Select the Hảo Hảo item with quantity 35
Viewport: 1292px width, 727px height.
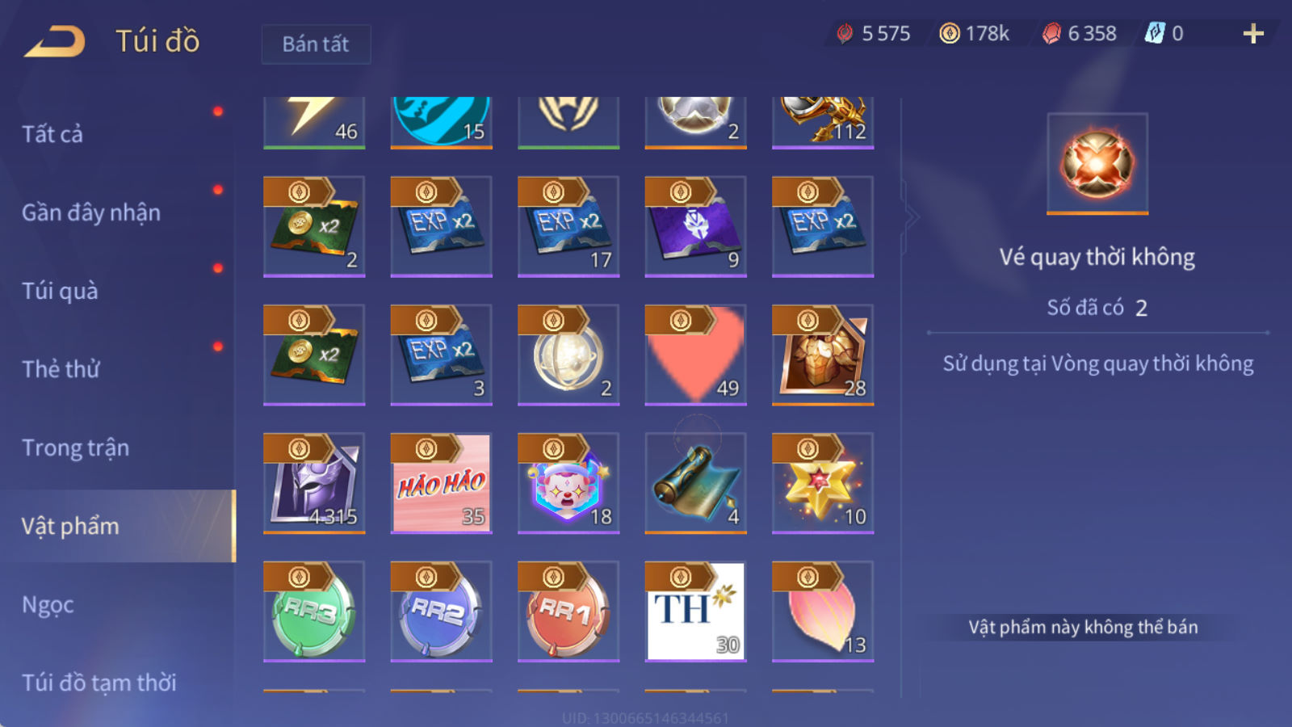tap(441, 483)
